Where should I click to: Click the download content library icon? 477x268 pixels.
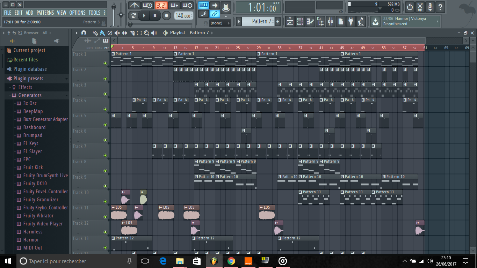pyautogui.click(x=375, y=22)
